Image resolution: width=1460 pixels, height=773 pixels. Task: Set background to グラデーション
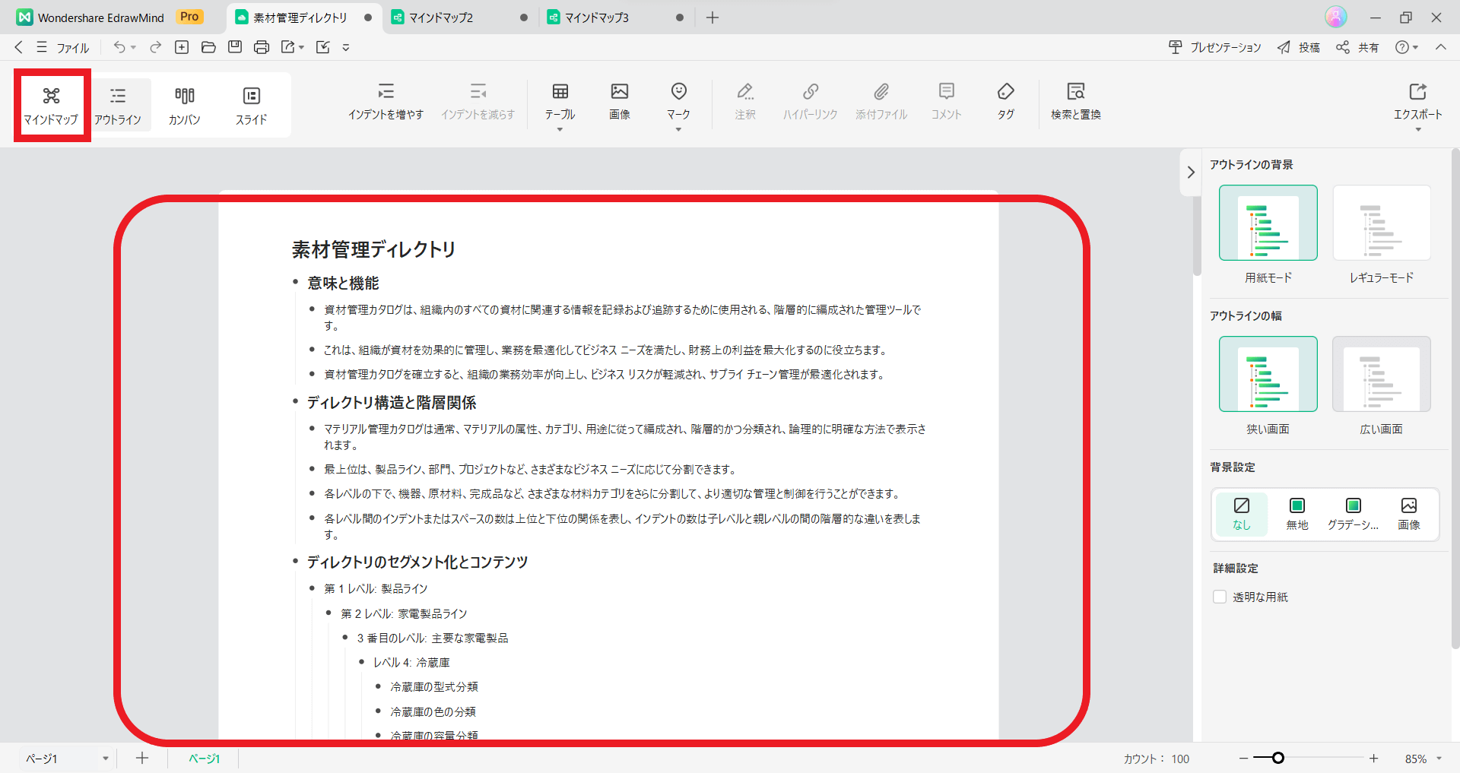tap(1353, 514)
